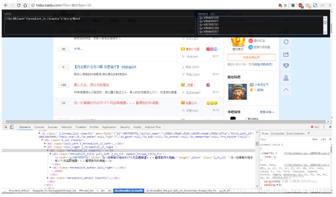Toggle the :hov element state button

315,139
